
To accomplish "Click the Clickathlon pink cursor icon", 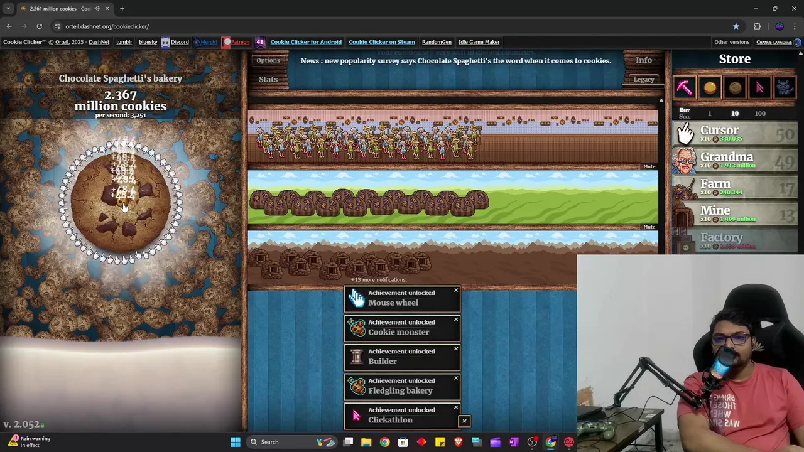I will pyautogui.click(x=357, y=415).
